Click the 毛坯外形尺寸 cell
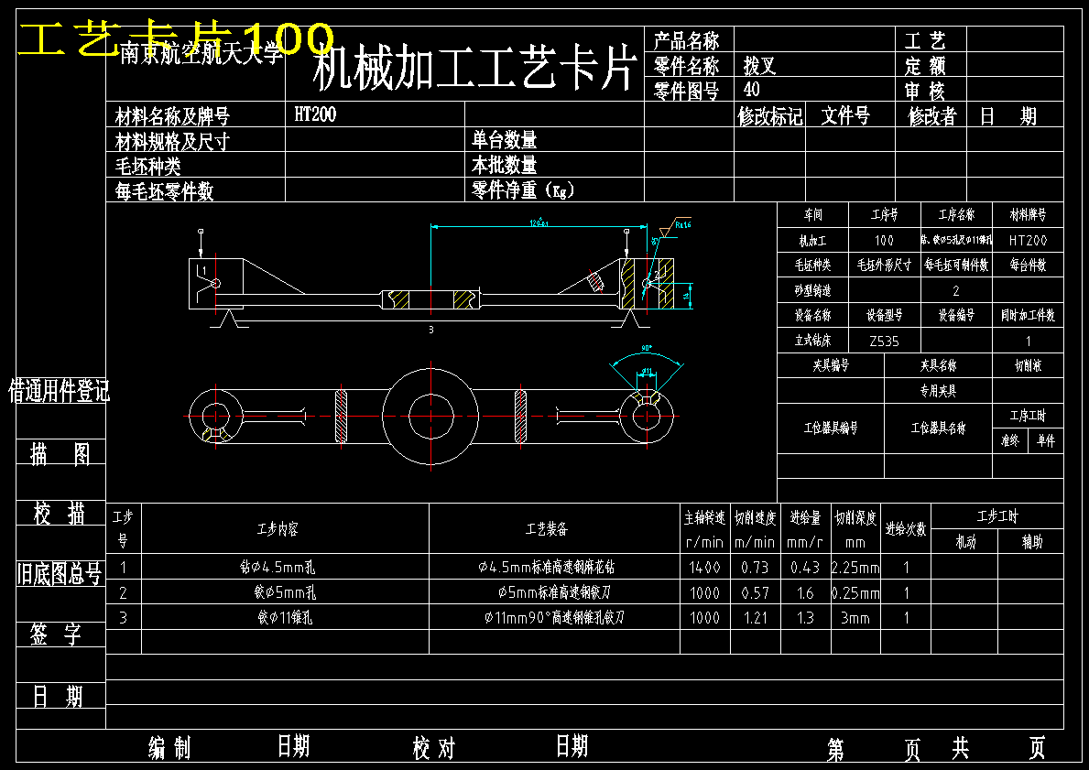This screenshot has height=770, width=1089. pos(884,266)
